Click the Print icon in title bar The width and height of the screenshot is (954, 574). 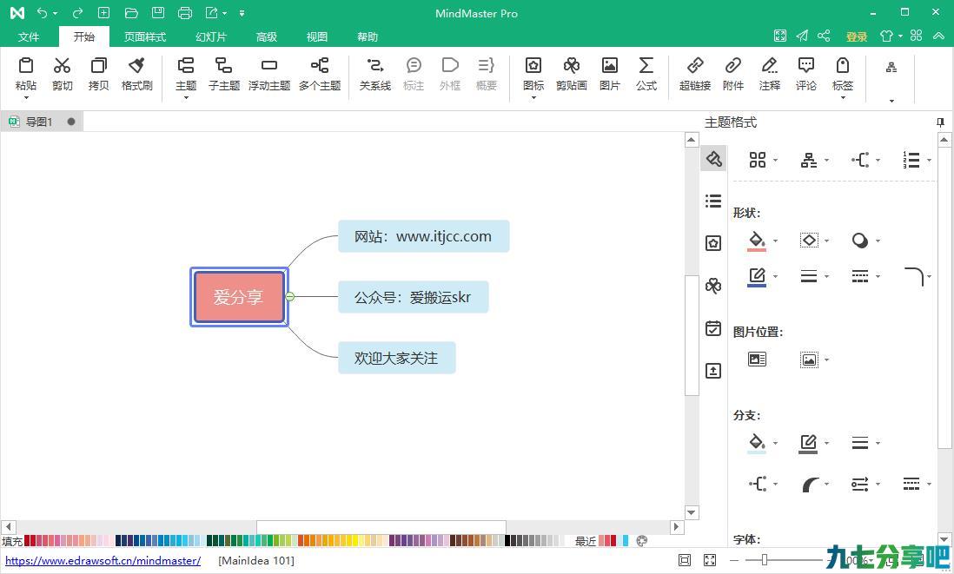click(x=185, y=13)
